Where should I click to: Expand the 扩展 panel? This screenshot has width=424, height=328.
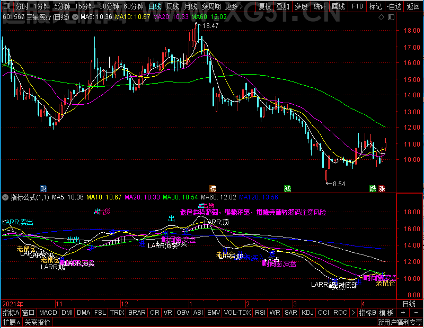(x=12, y=322)
